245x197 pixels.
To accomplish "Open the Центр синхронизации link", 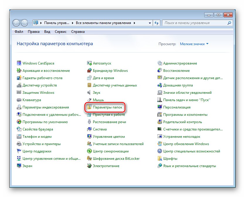I will [110, 151].
